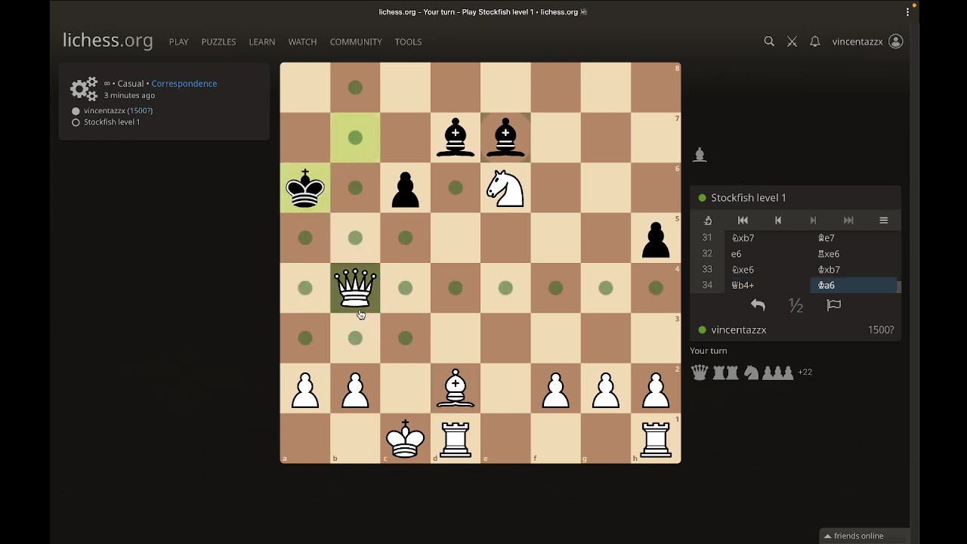
Task: Select the white pawn on f2
Action: coord(555,388)
